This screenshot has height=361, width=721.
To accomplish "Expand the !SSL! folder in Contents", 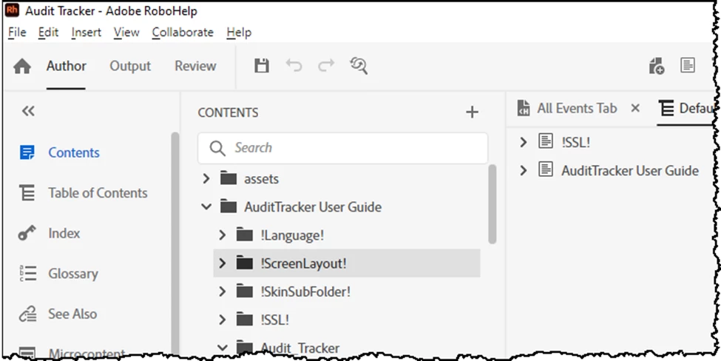I will coord(223,320).
